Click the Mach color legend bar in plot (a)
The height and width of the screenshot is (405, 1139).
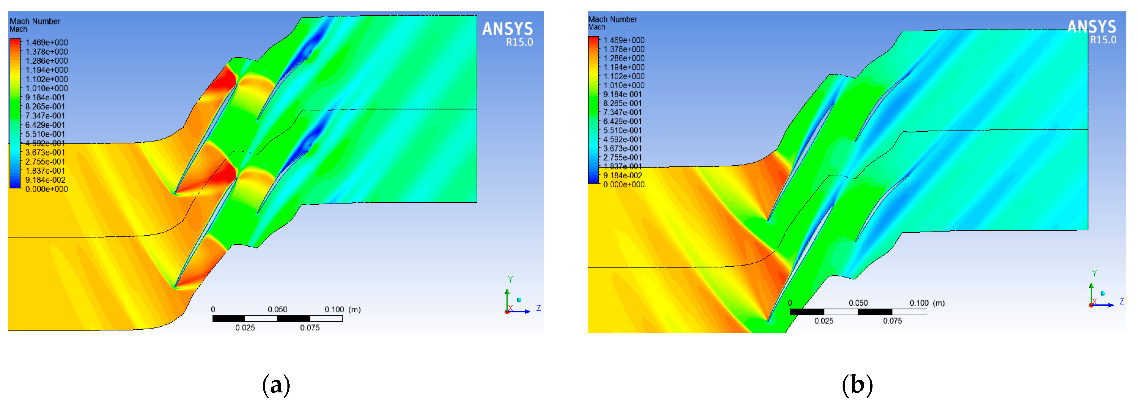click(15, 113)
